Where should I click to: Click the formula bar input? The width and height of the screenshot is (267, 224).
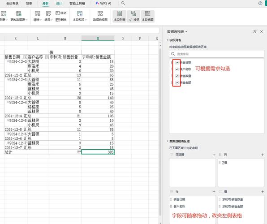click(79, 30)
